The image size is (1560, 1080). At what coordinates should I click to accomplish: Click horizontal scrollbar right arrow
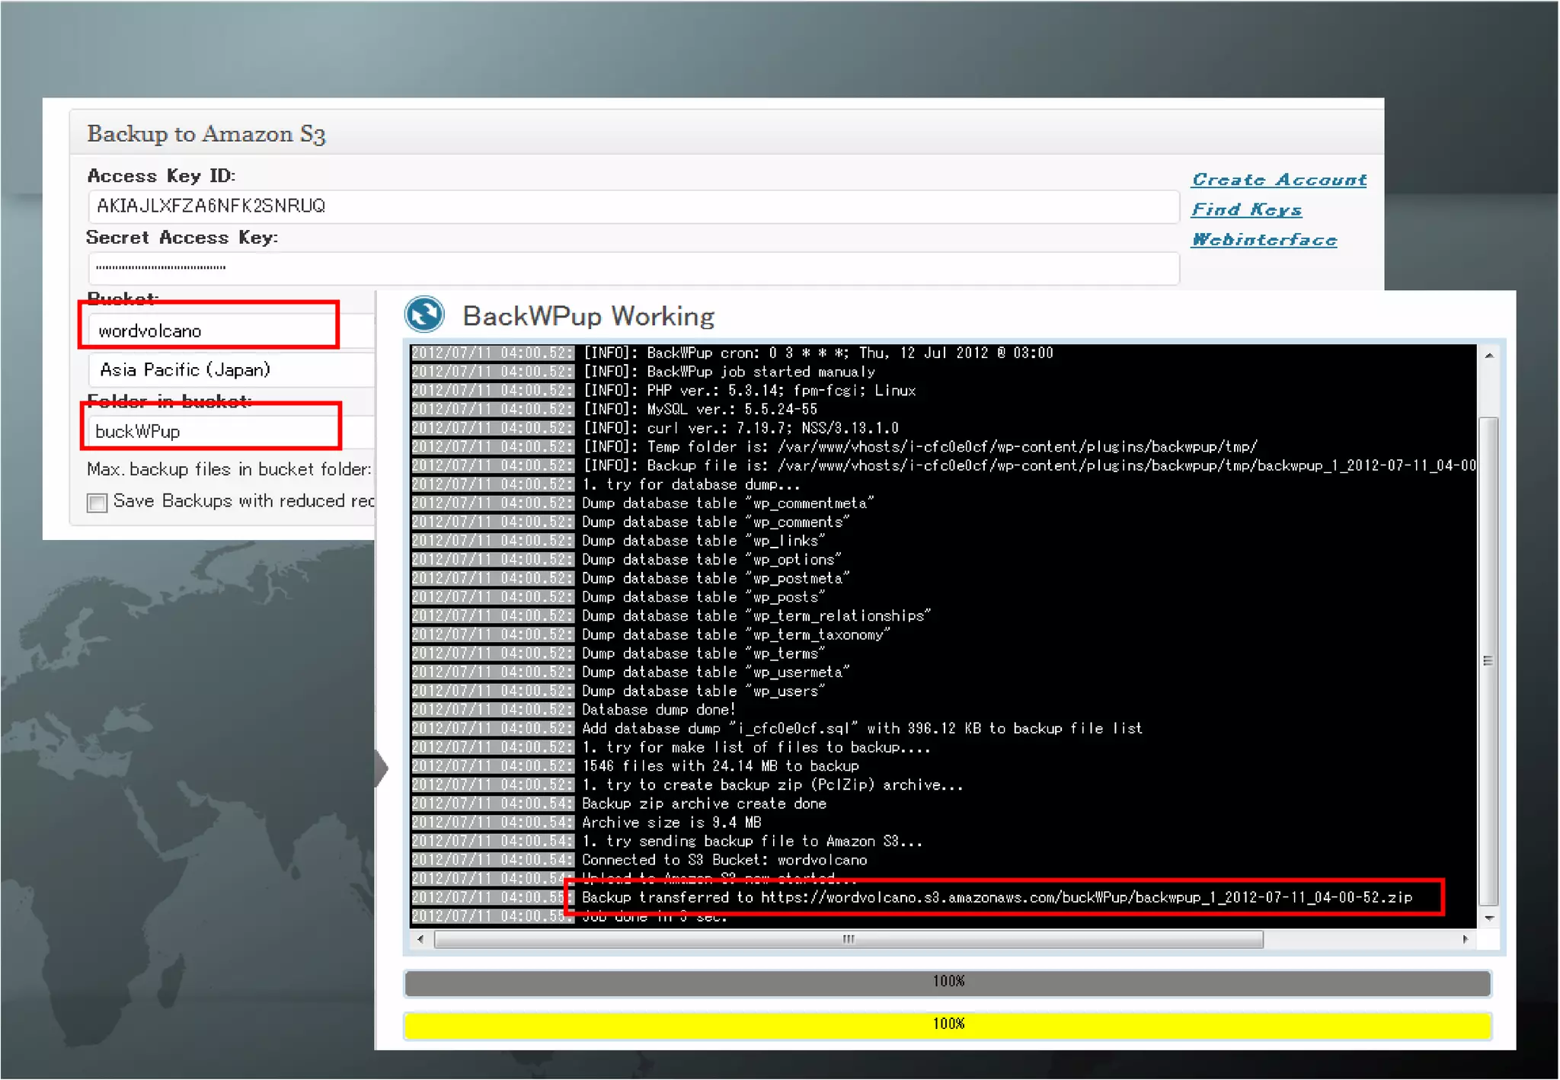click(x=1465, y=939)
